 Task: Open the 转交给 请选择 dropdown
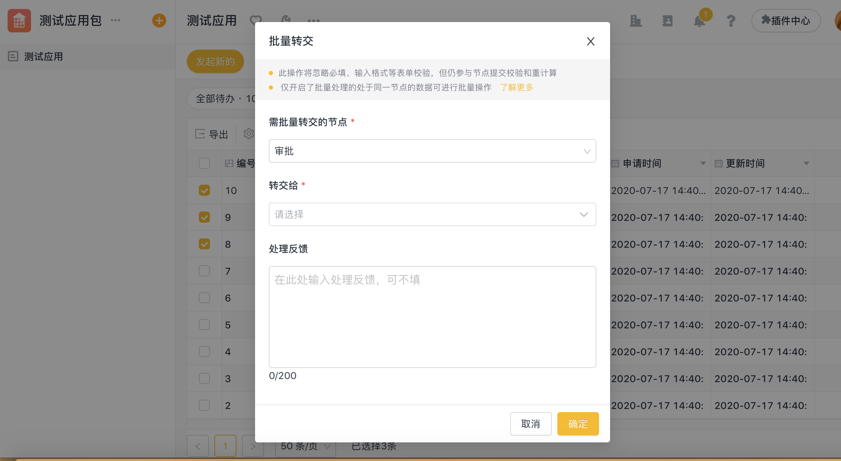point(432,214)
